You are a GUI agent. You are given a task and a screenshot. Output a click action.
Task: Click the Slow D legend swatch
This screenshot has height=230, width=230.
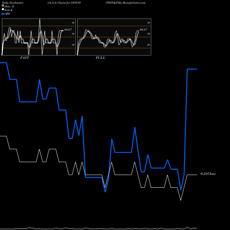tap(3, 6)
